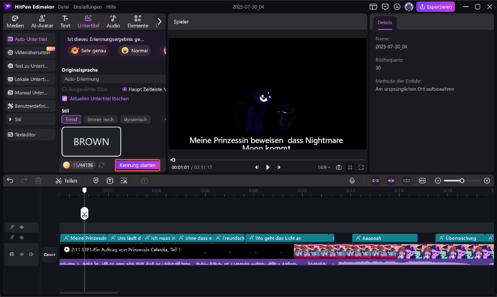Play the video preview

click(268, 167)
